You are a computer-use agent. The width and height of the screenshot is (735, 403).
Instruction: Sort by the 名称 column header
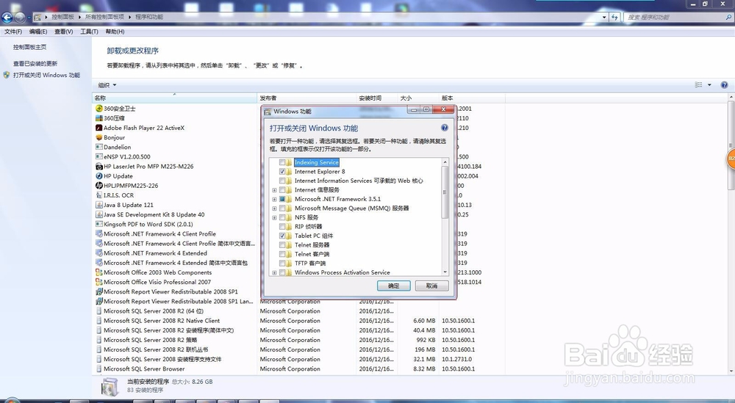pyautogui.click(x=174, y=98)
